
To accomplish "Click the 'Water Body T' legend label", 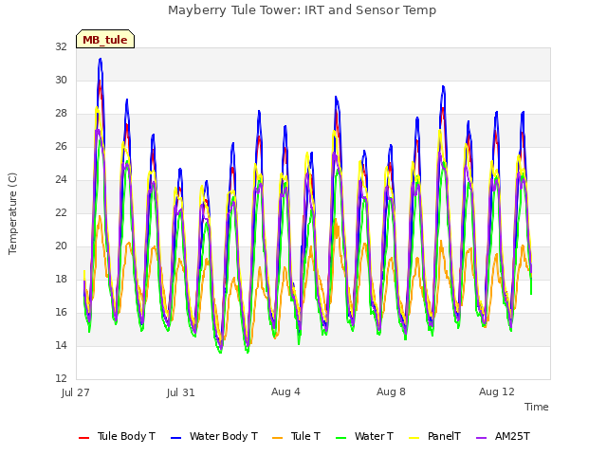I will pyautogui.click(x=224, y=436).
